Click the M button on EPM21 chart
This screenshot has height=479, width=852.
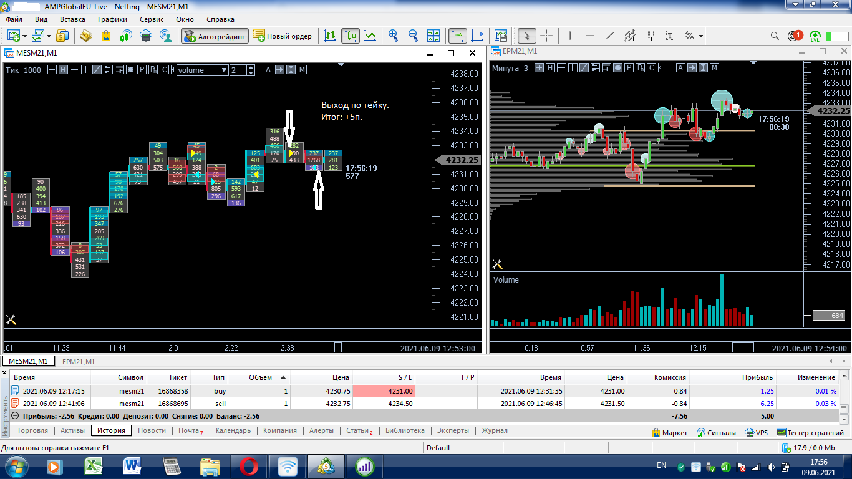714,68
